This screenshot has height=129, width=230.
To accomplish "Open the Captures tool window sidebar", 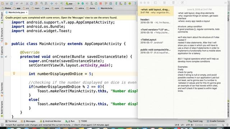I will click(2, 52).
